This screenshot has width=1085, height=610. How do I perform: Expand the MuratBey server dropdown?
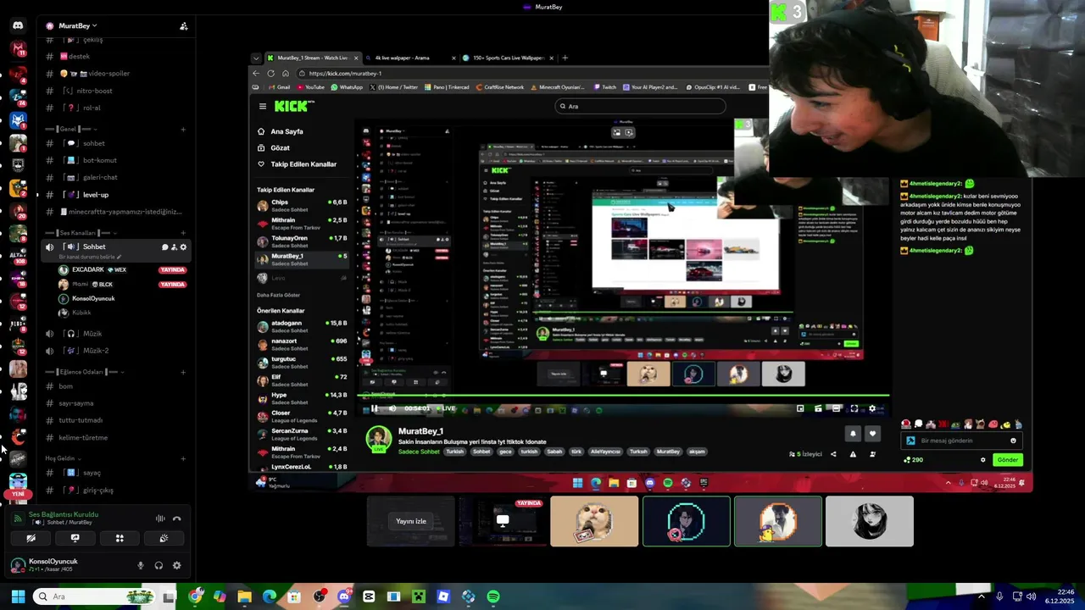point(77,26)
